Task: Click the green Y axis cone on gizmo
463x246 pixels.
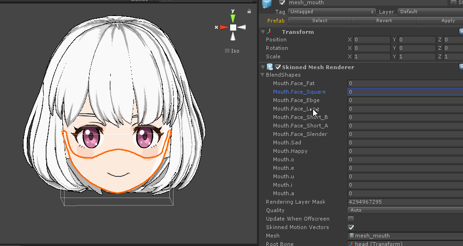Action: [233, 18]
